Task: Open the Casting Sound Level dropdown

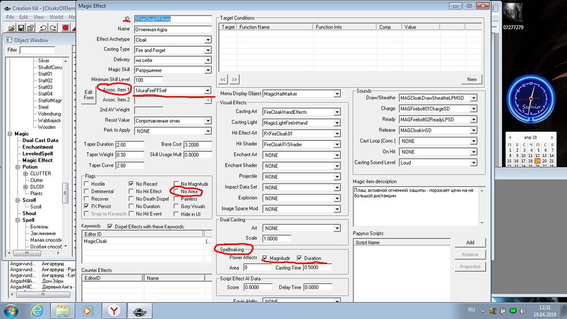Action: pyautogui.click(x=473, y=163)
